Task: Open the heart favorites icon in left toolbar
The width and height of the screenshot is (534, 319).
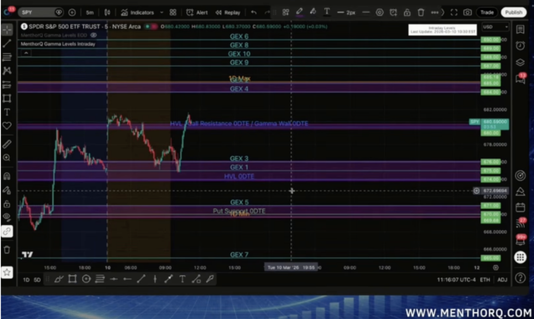Action: pyautogui.click(x=7, y=126)
